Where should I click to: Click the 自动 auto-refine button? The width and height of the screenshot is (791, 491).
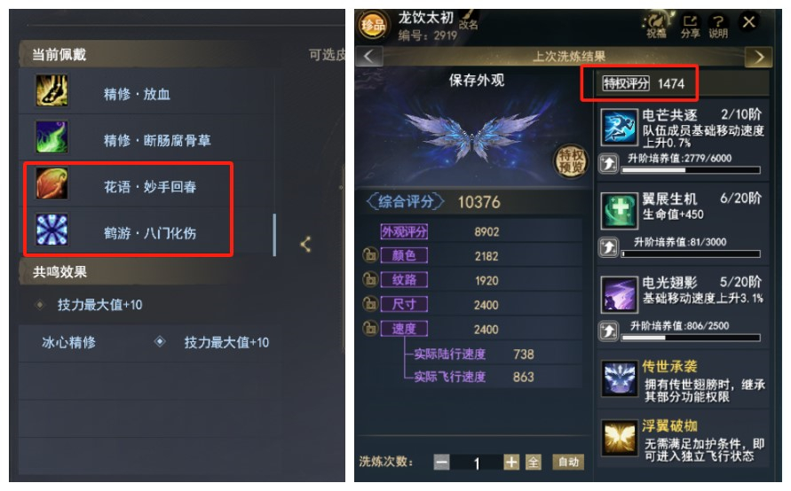click(x=568, y=462)
